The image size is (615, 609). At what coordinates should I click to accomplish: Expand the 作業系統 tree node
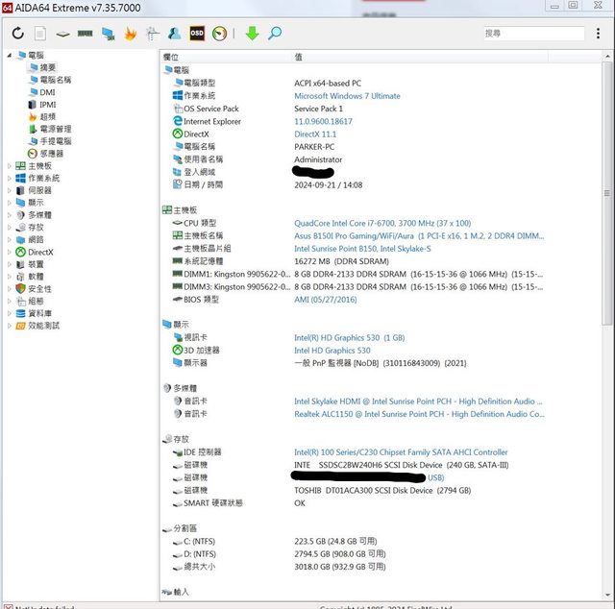pyautogui.click(x=11, y=179)
